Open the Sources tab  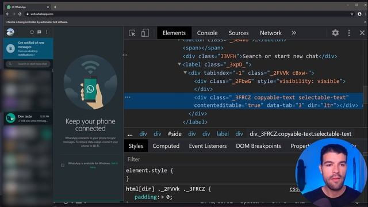pyautogui.click(x=239, y=33)
